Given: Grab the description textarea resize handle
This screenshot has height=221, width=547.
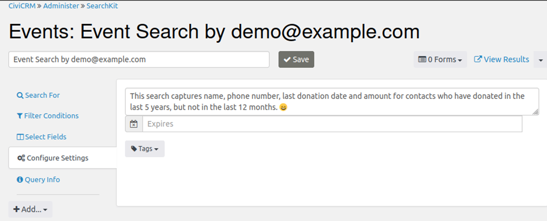Looking at the screenshot, I should click(535, 112).
